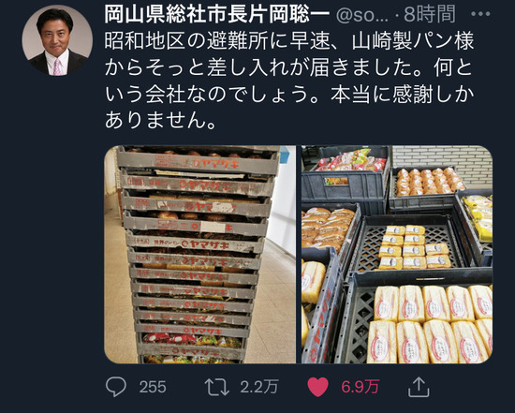The width and height of the screenshot is (515, 413).
Task: Retweet using the retweet arrows icon
Action: coord(217,387)
